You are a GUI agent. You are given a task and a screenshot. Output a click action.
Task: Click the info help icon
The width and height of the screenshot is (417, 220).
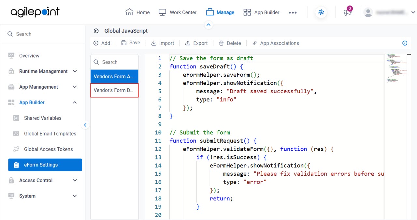[x=405, y=43]
